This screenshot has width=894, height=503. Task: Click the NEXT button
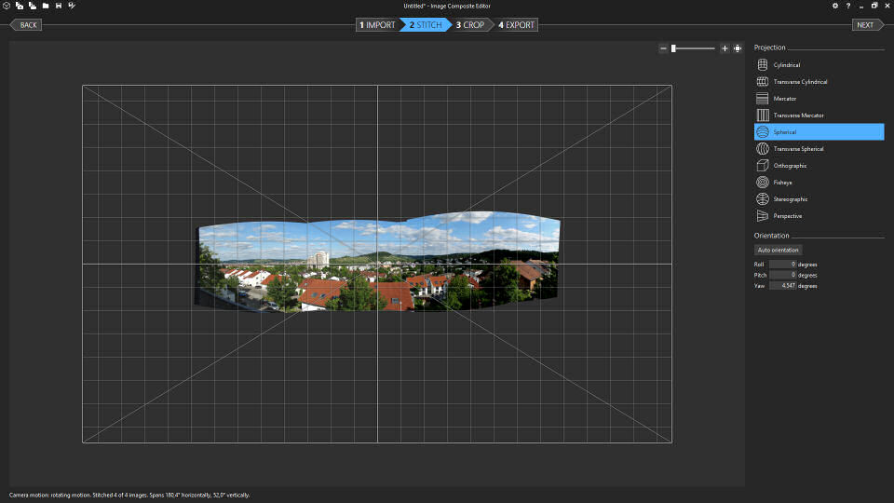pyautogui.click(x=865, y=25)
